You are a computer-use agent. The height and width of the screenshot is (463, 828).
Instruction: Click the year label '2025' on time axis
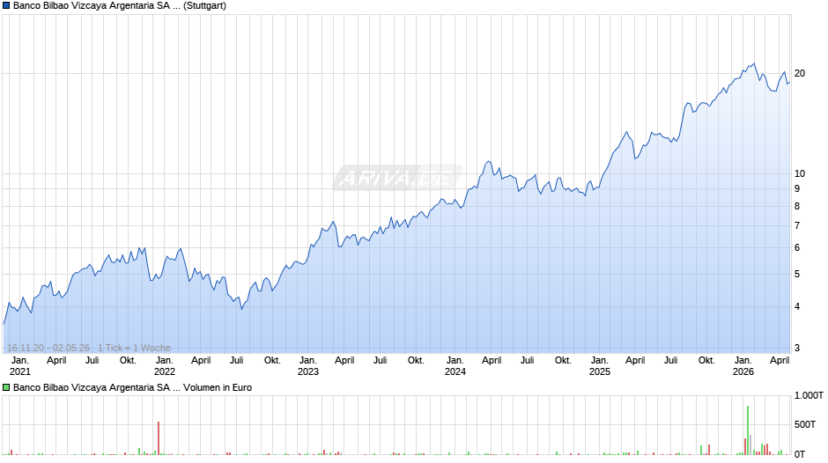point(599,371)
